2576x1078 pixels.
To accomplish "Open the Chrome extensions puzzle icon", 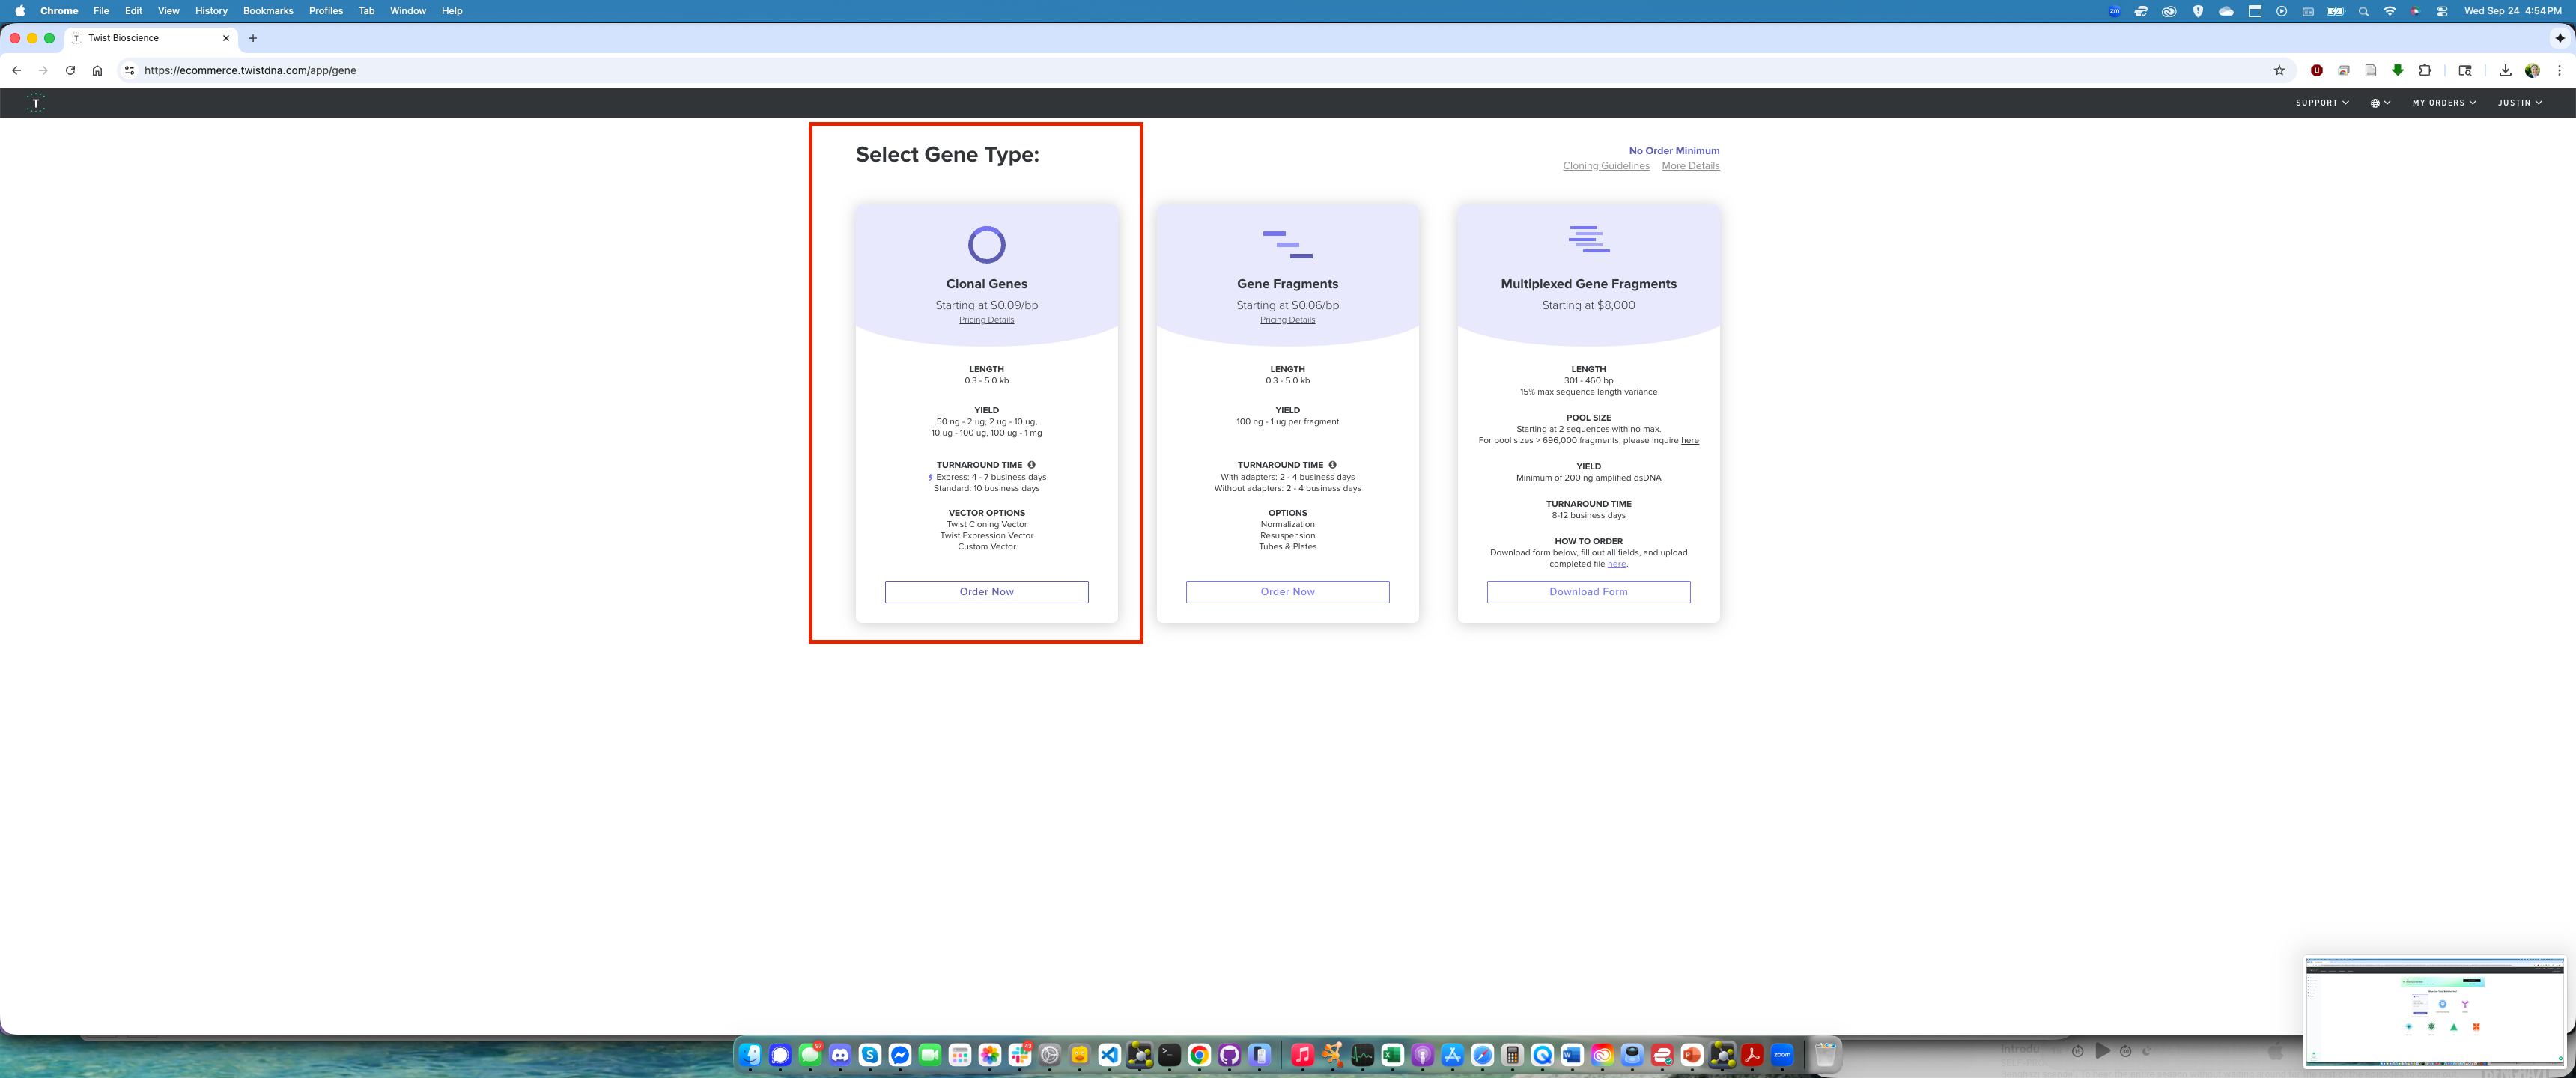I will [x=2424, y=70].
